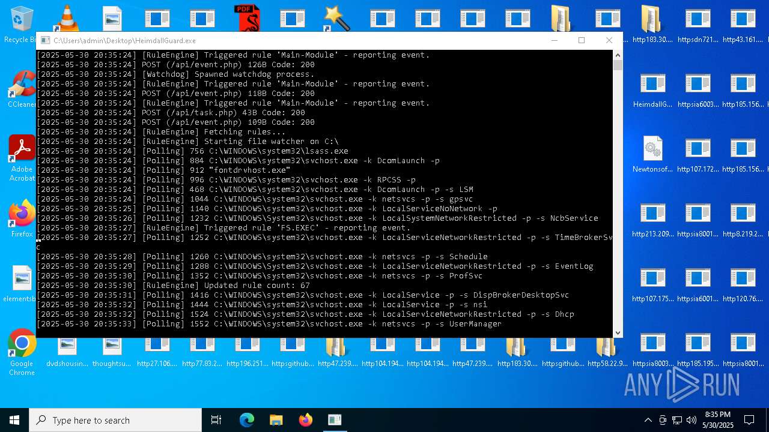Viewport: 769px width, 432px height.
Task: Click the lsass.exe polling log line
Action: (x=192, y=151)
